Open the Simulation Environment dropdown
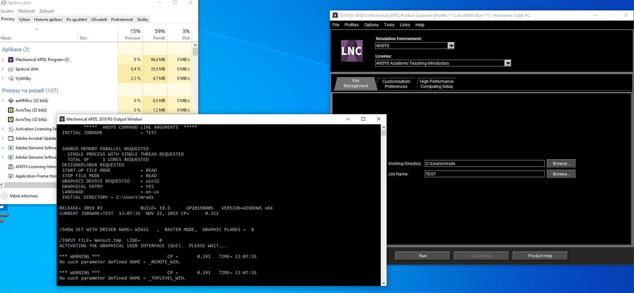Image resolution: width=634 pixels, height=293 pixels. [451, 46]
